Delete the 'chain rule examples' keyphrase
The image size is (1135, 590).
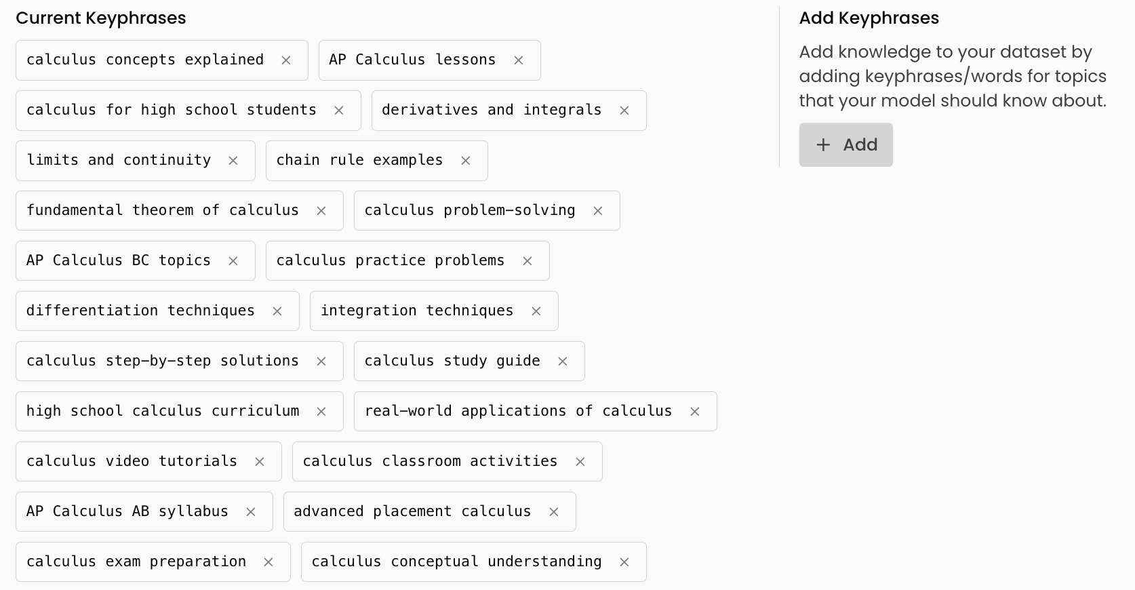click(466, 161)
